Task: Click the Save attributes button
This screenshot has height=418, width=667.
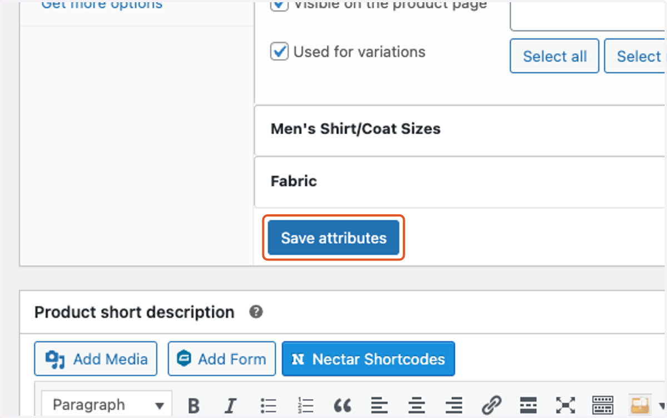Action: [333, 238]
